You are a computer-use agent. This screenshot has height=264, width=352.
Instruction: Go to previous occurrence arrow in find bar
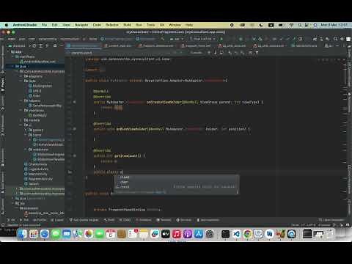tap(209, 53)
